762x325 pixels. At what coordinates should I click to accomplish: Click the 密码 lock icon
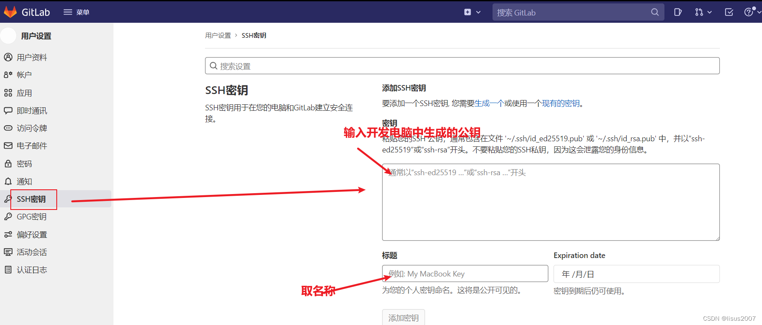8,164
